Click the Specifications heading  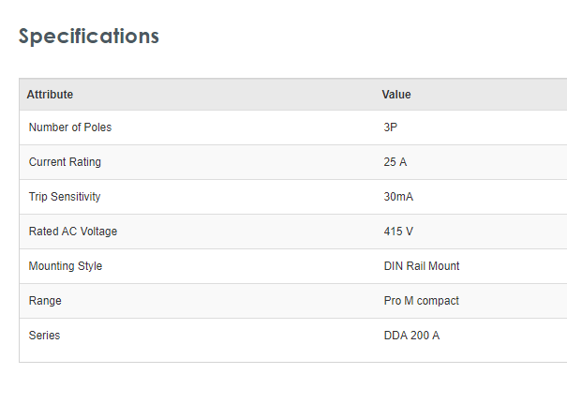(x=89, y=37)
